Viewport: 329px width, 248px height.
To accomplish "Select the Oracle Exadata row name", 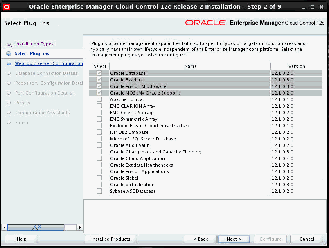I will coord(126,80).
